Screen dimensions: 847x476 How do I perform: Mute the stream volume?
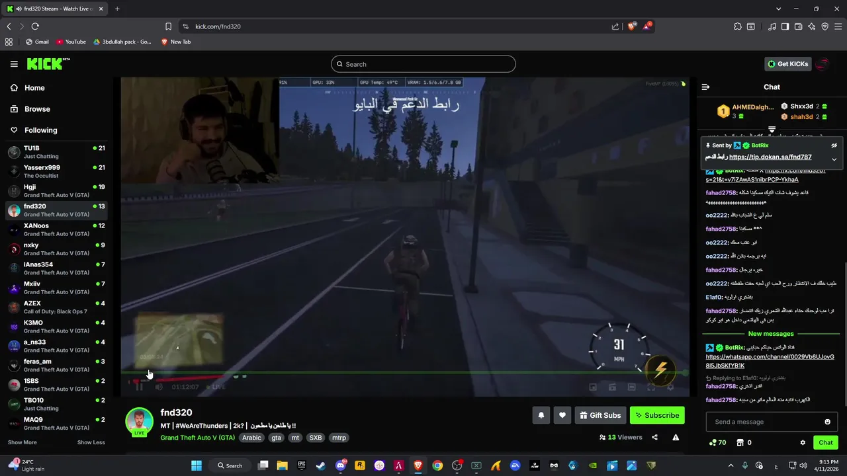[159, 387]
